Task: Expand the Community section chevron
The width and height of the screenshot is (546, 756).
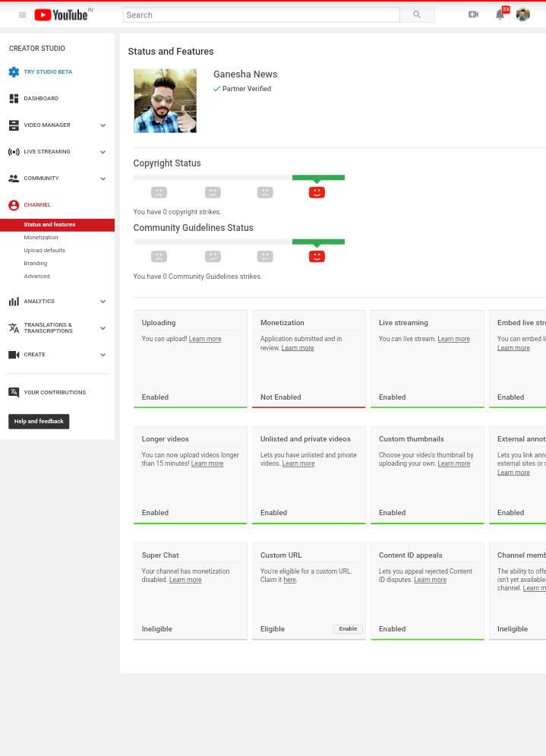Action: 103,179
